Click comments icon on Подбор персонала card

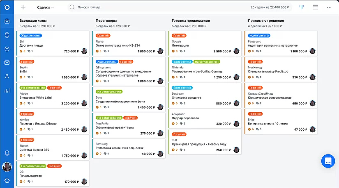click(x=181, y=124)
